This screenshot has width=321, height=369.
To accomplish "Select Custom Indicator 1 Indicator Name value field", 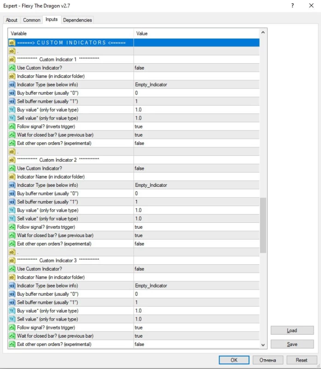I will (196, 76).
